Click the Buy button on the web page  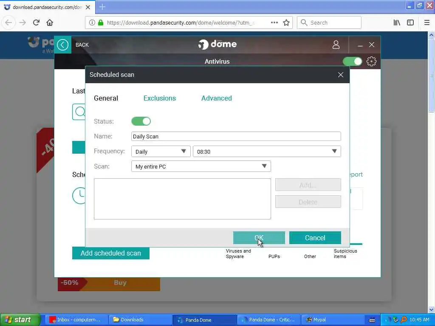(x=120, y=282)
